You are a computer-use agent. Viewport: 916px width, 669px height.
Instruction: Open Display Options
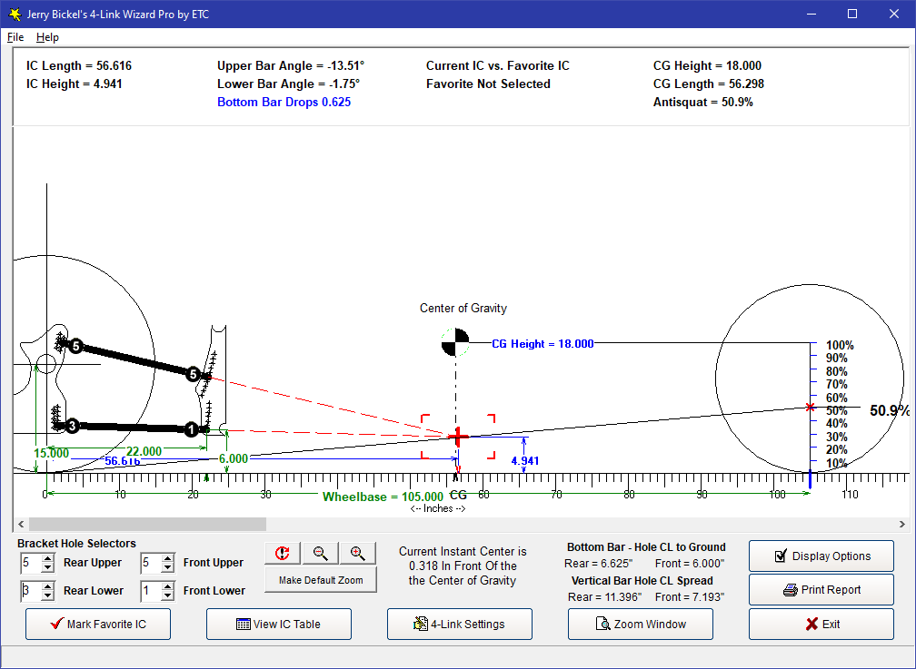click(821, 556)
